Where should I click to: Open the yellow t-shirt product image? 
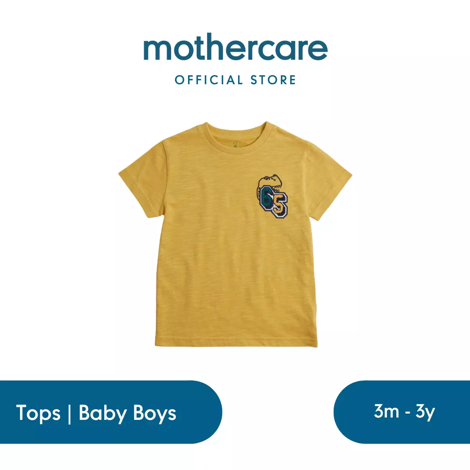[234, 234]
